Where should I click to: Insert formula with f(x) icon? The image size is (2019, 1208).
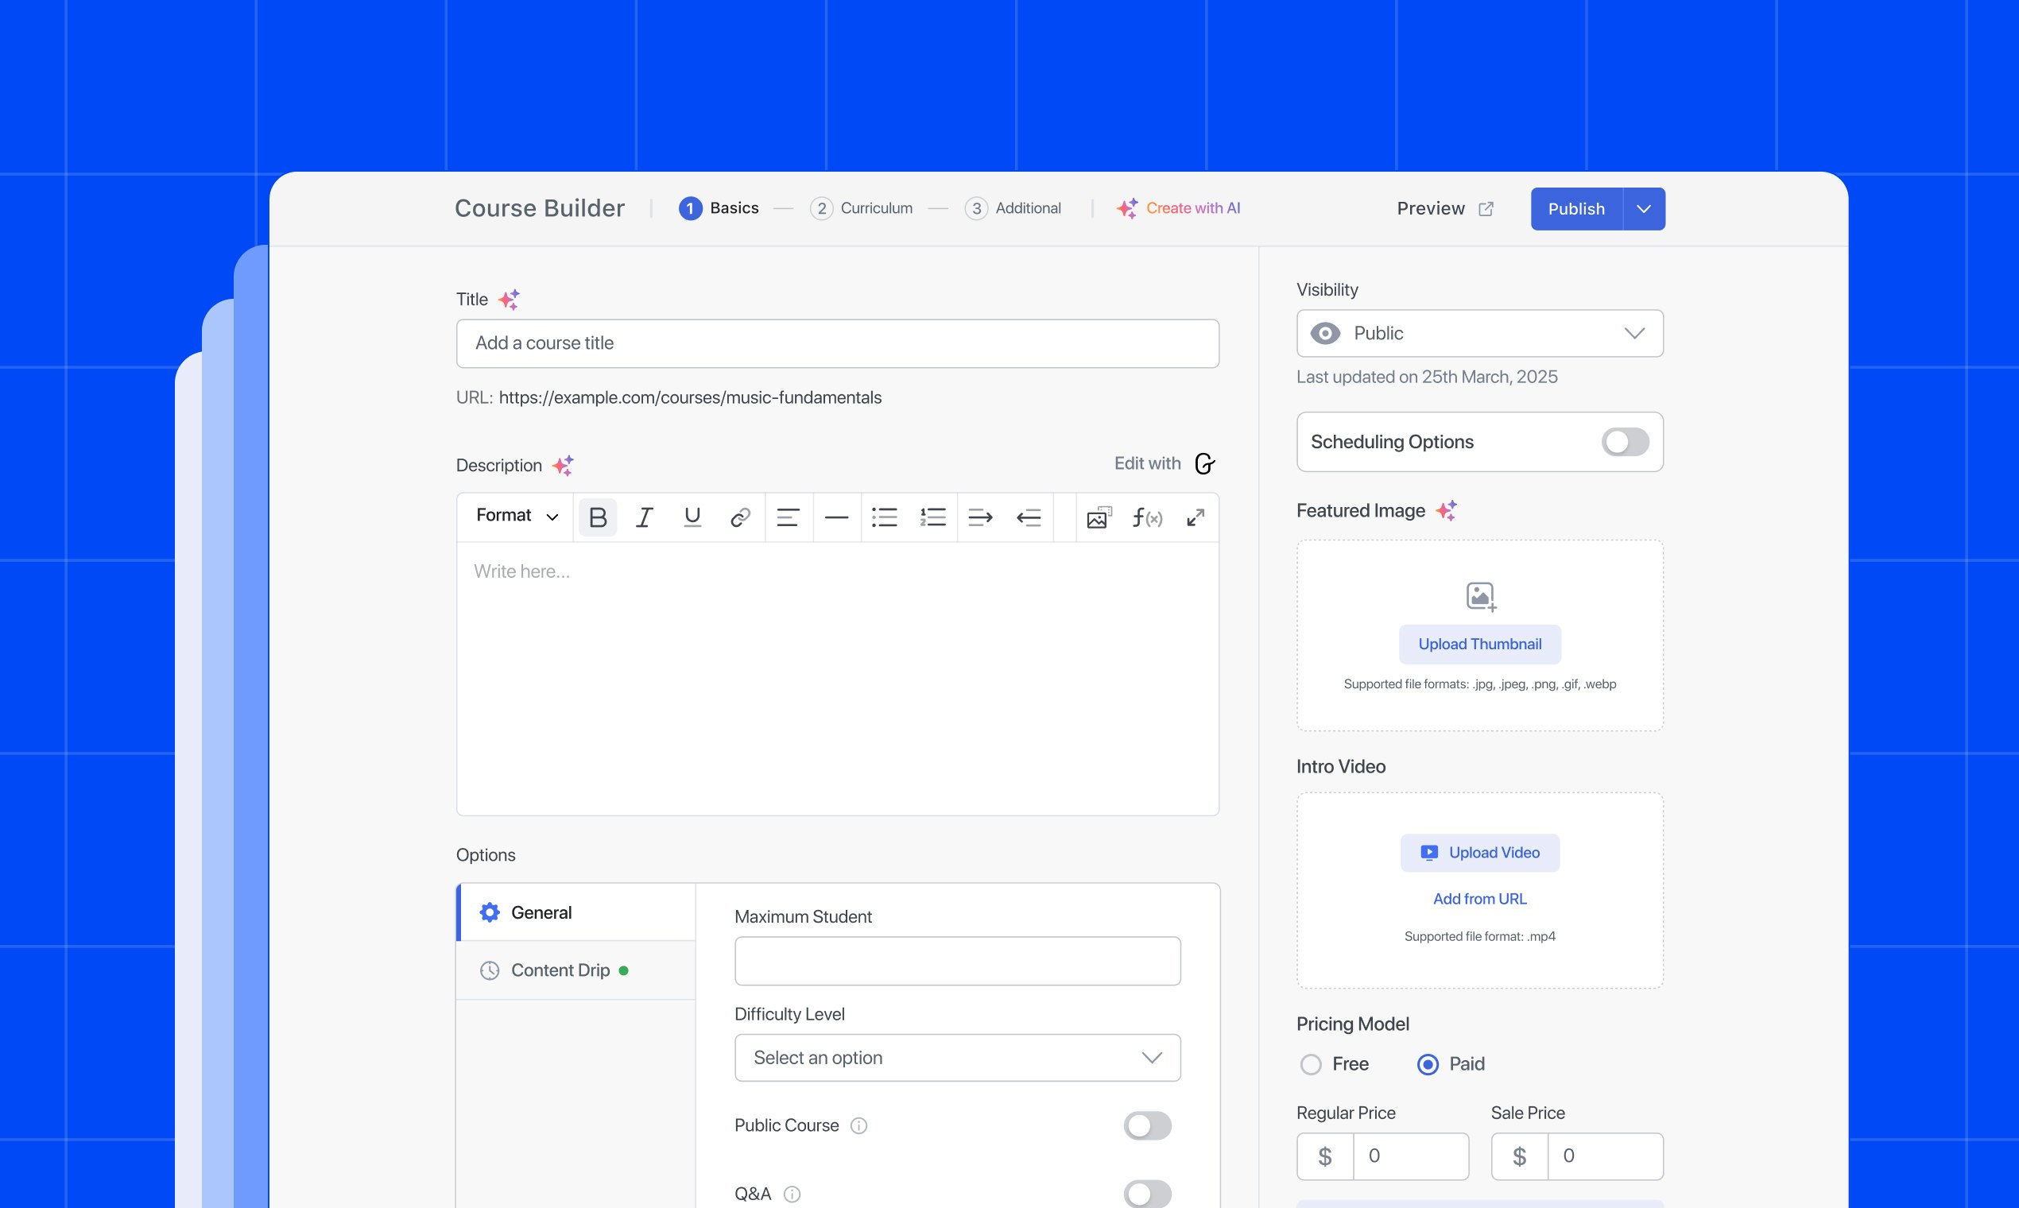tap(1146, 517)
